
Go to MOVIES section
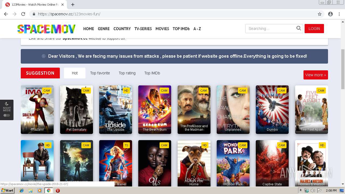click(x=162, y=29)
